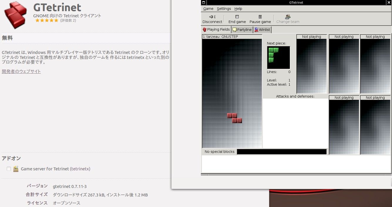Disconnect from the Tetrinet server

(x=212, y=19)
